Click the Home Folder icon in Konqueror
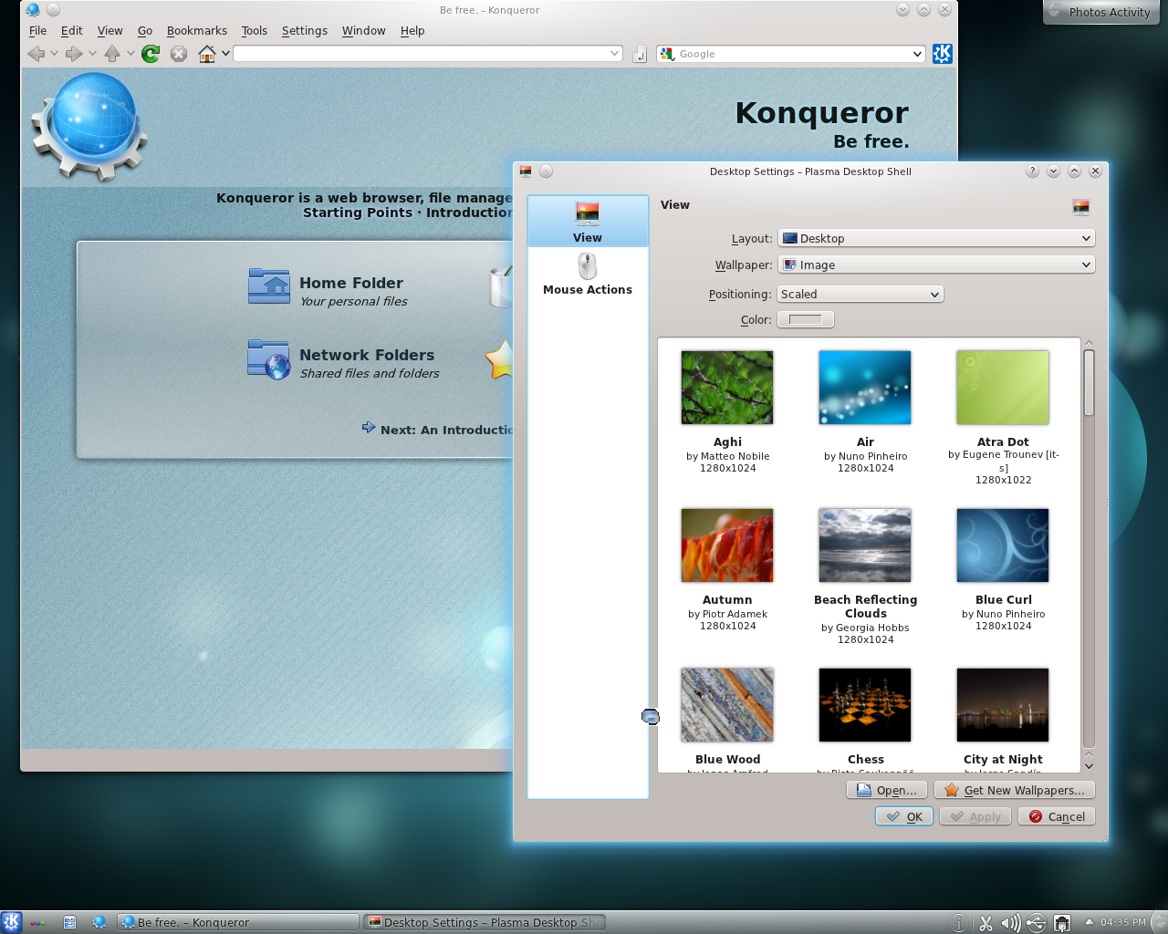The height and width of the screenshot is (934, 1168). [x=269, y=286]
